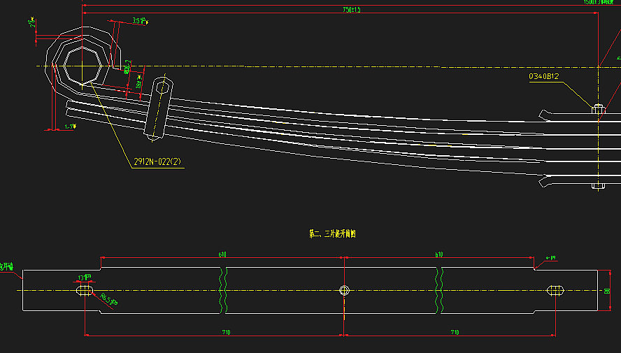Click the right green break line
Viewport: 621px width, 353px height.
pos(439,289)
